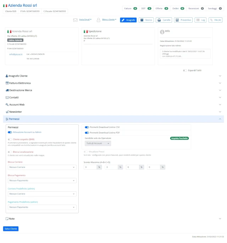Viewport: 227px width, 243px height.
Task: Enable Cliente sospetto (BAN) switch
Action: click(x=10, y=139)
